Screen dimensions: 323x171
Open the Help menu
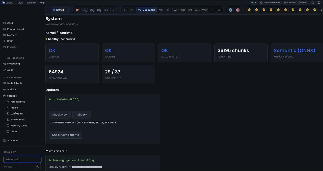42,3
